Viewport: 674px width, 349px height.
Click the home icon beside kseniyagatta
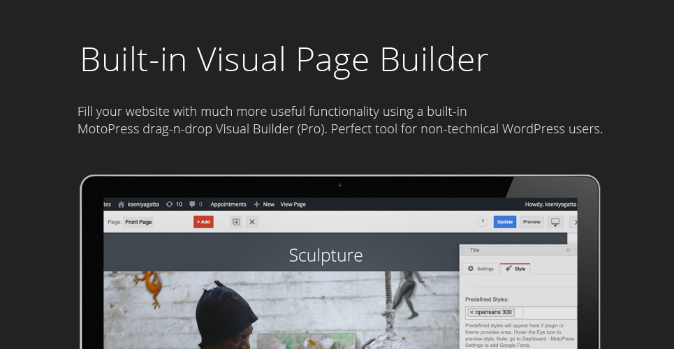coord(121,205)
